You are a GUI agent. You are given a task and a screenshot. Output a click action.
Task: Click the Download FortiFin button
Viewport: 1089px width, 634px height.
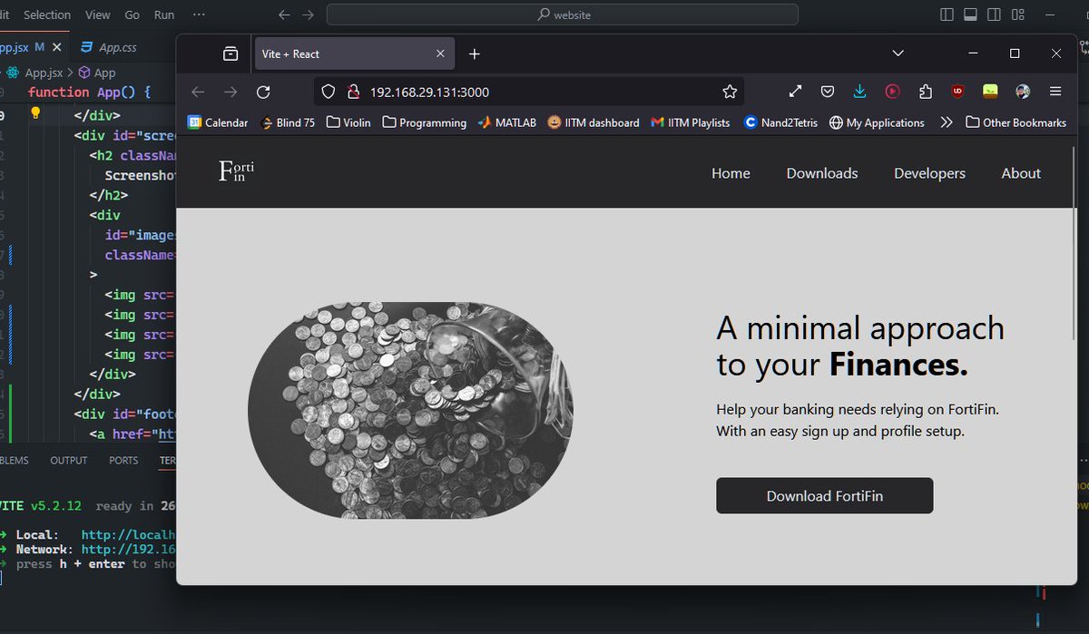tap(825, 496)
